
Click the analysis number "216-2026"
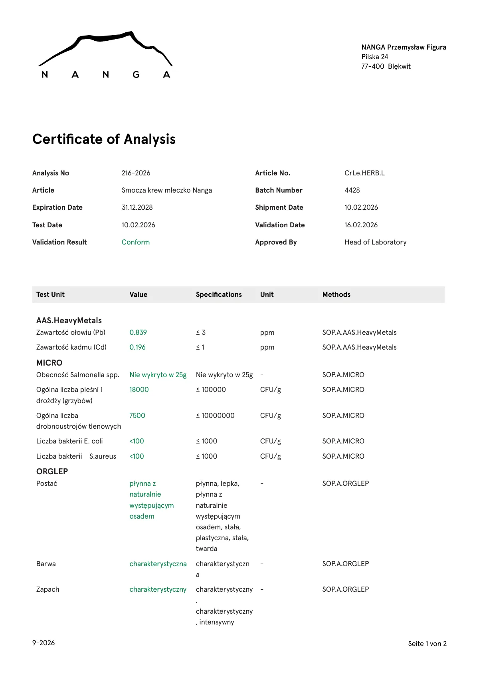136,173
